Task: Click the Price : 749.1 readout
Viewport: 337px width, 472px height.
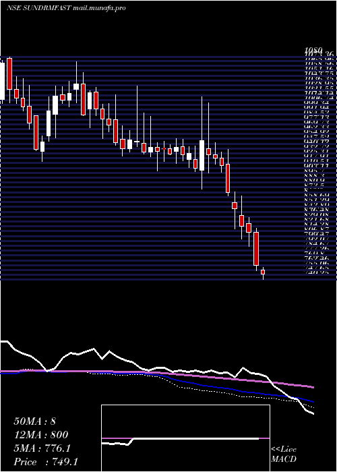Action: tap(46, 462)
